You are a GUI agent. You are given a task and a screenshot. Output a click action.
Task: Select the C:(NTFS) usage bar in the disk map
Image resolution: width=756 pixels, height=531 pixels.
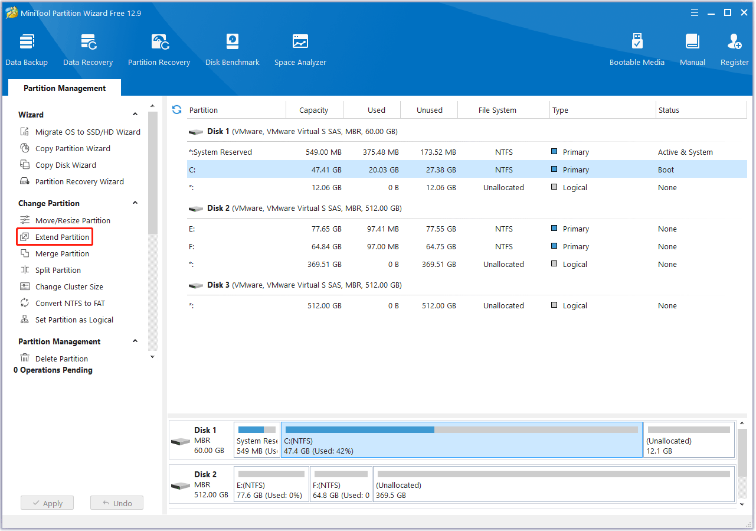click(462, 440)
